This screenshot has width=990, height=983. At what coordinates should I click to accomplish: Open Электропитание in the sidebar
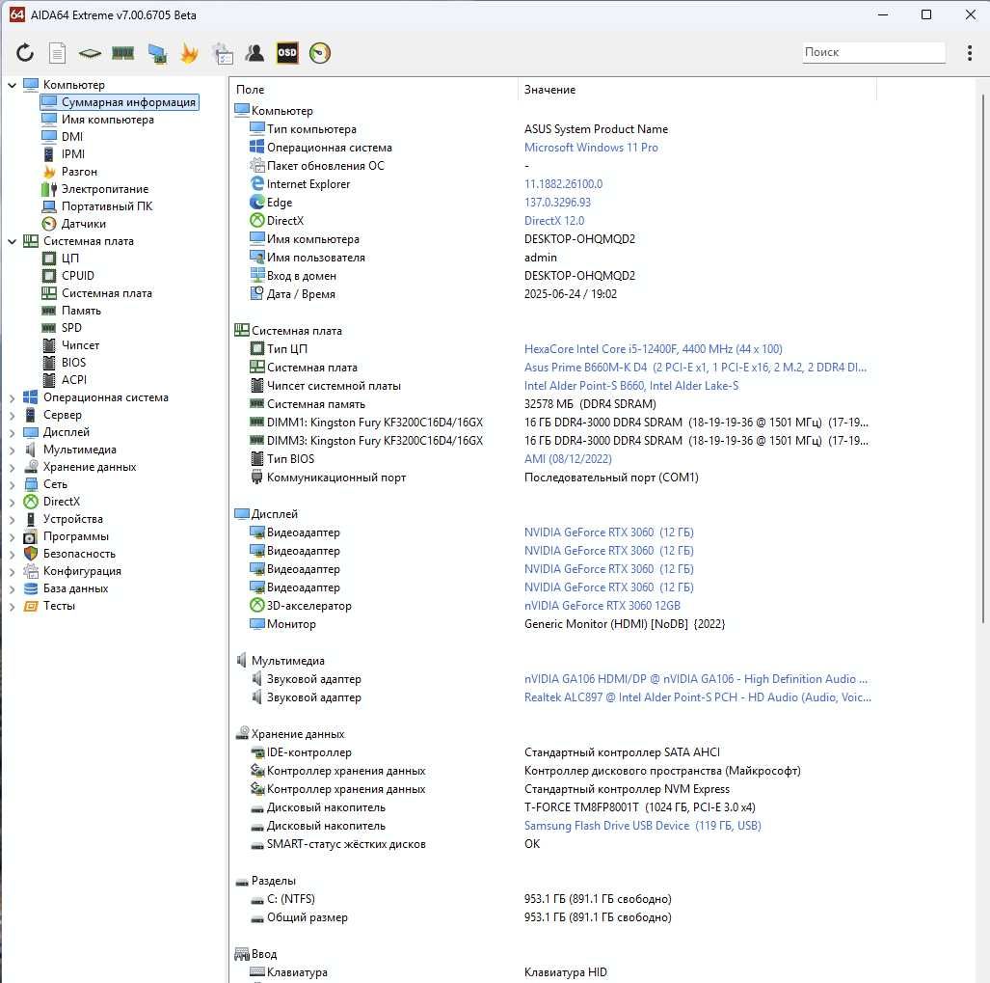105,189
